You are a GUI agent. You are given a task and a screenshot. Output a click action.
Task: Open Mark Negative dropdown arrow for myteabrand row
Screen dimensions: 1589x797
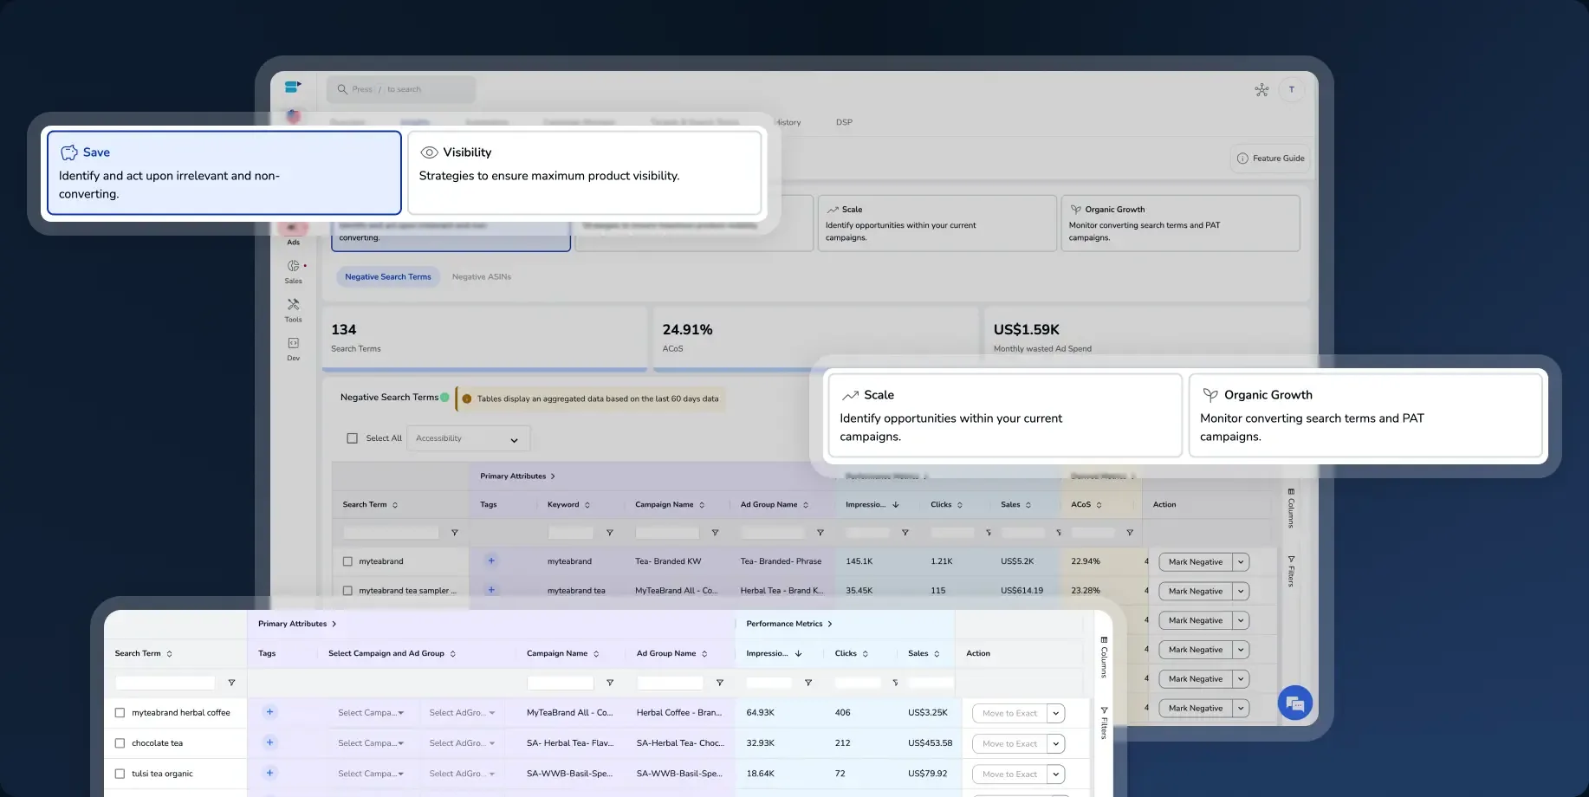click(x=1241, y=562)
